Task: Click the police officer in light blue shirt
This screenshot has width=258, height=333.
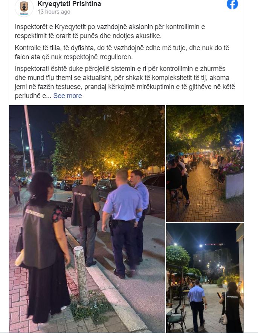Action: pos(122,223)
